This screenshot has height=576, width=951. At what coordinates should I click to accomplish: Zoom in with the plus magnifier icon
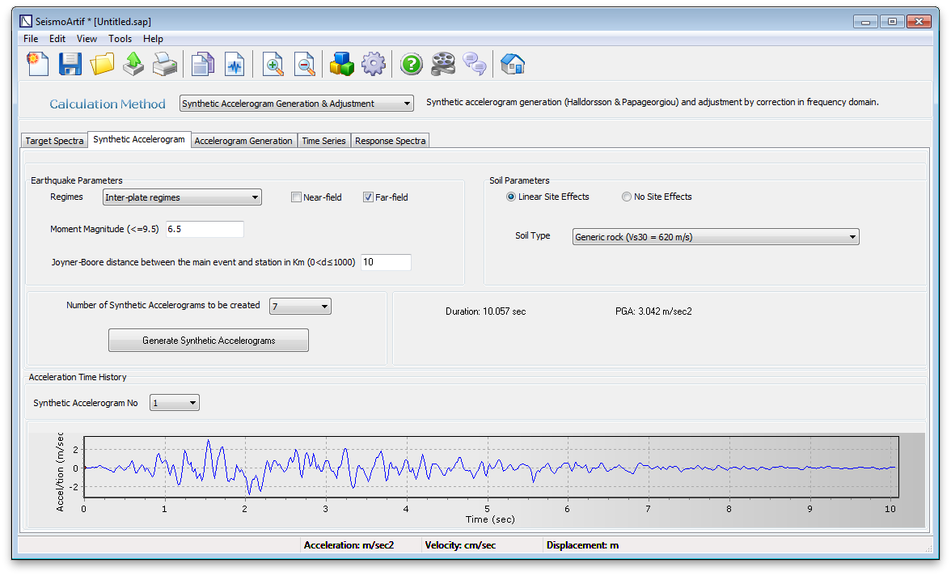(273, 64)
